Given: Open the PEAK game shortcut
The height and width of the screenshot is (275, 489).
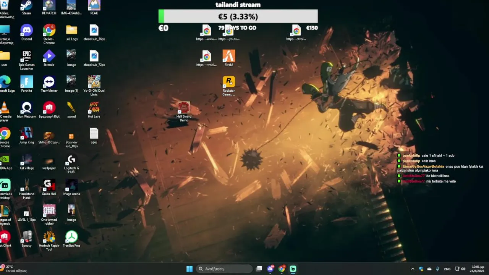Looking at the screenshot, I should point(94,8).
